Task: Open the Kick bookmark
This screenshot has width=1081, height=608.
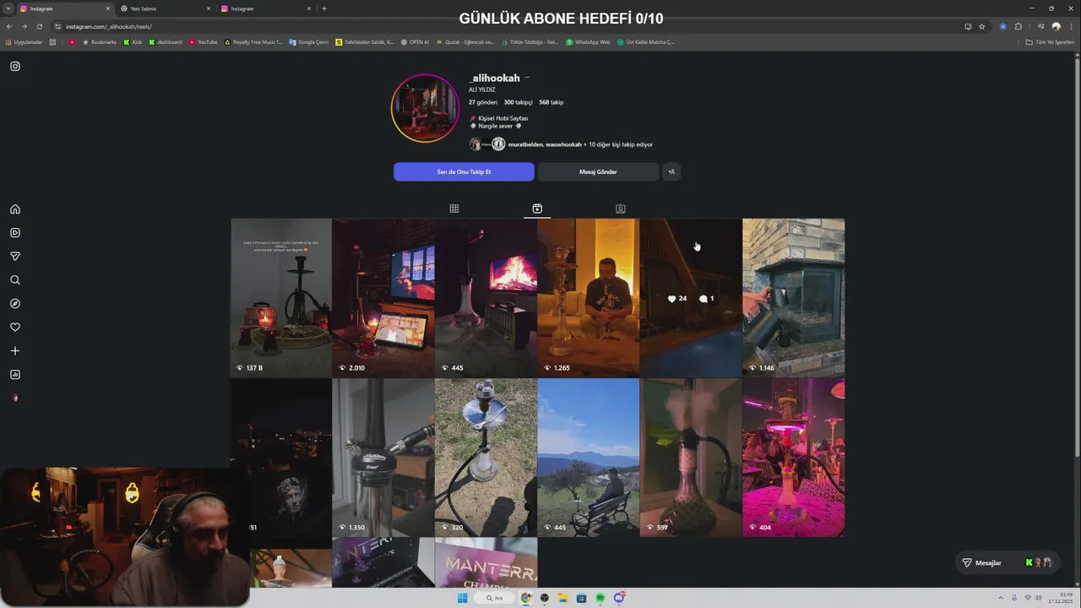Action: tap(133, 41)
